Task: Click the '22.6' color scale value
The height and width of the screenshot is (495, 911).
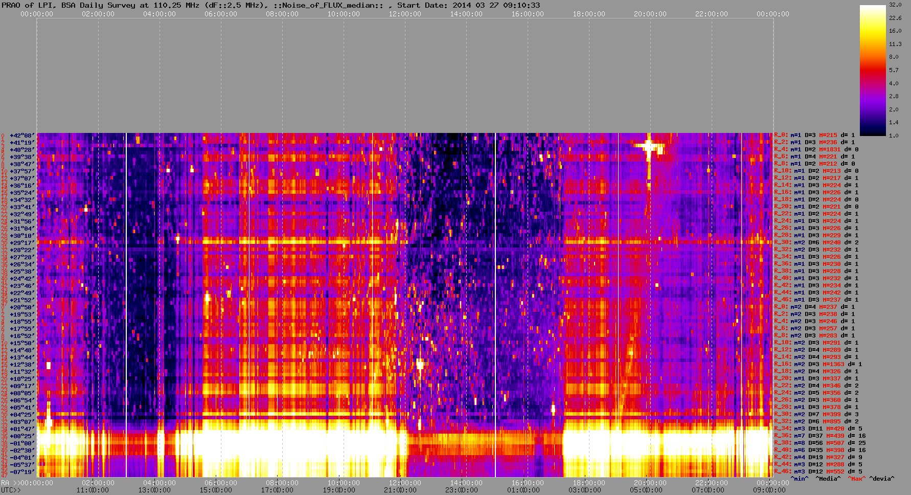Action: [x=895, y=18]
